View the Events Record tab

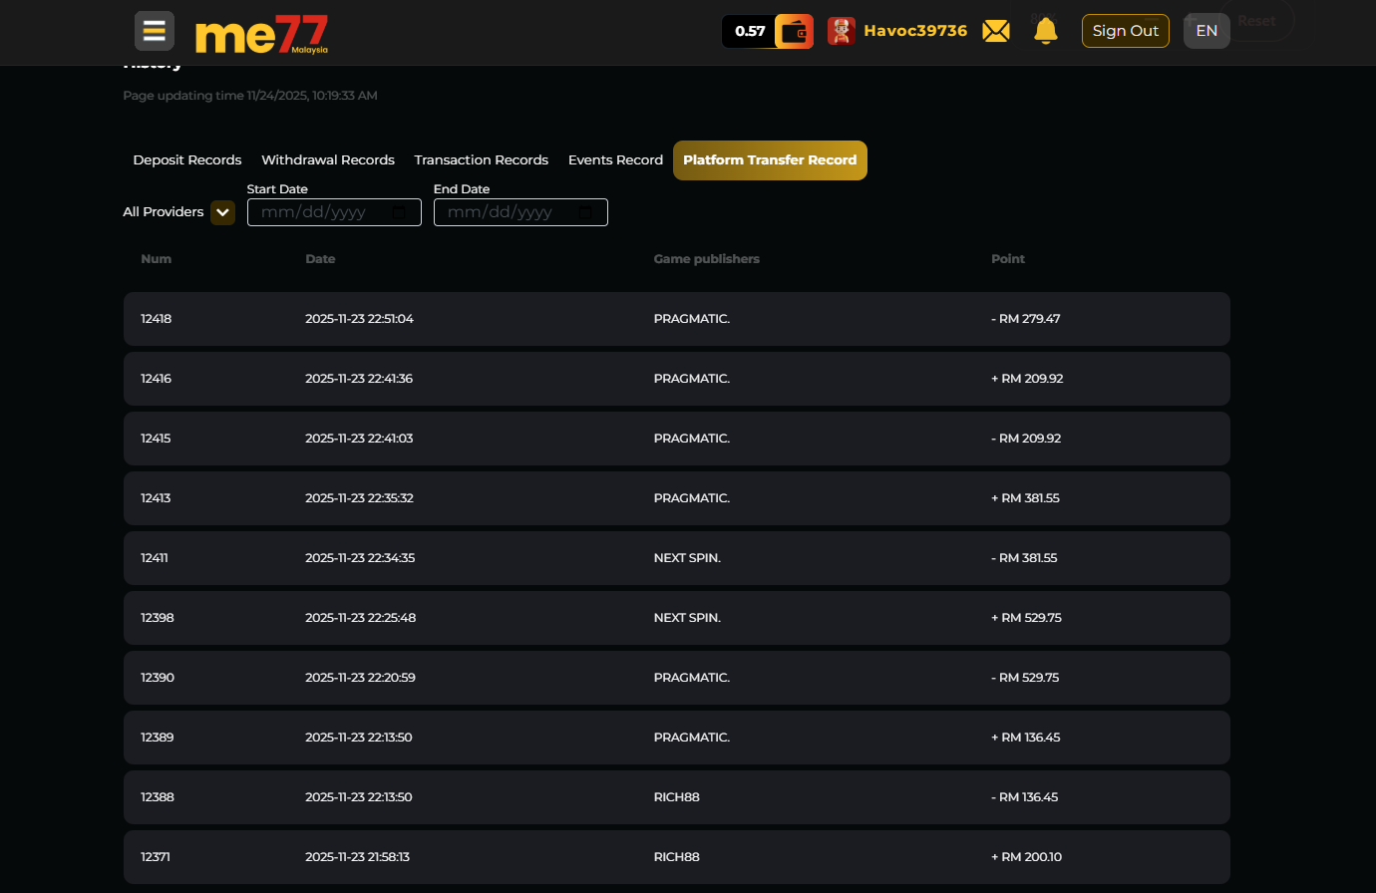point(615,159)
